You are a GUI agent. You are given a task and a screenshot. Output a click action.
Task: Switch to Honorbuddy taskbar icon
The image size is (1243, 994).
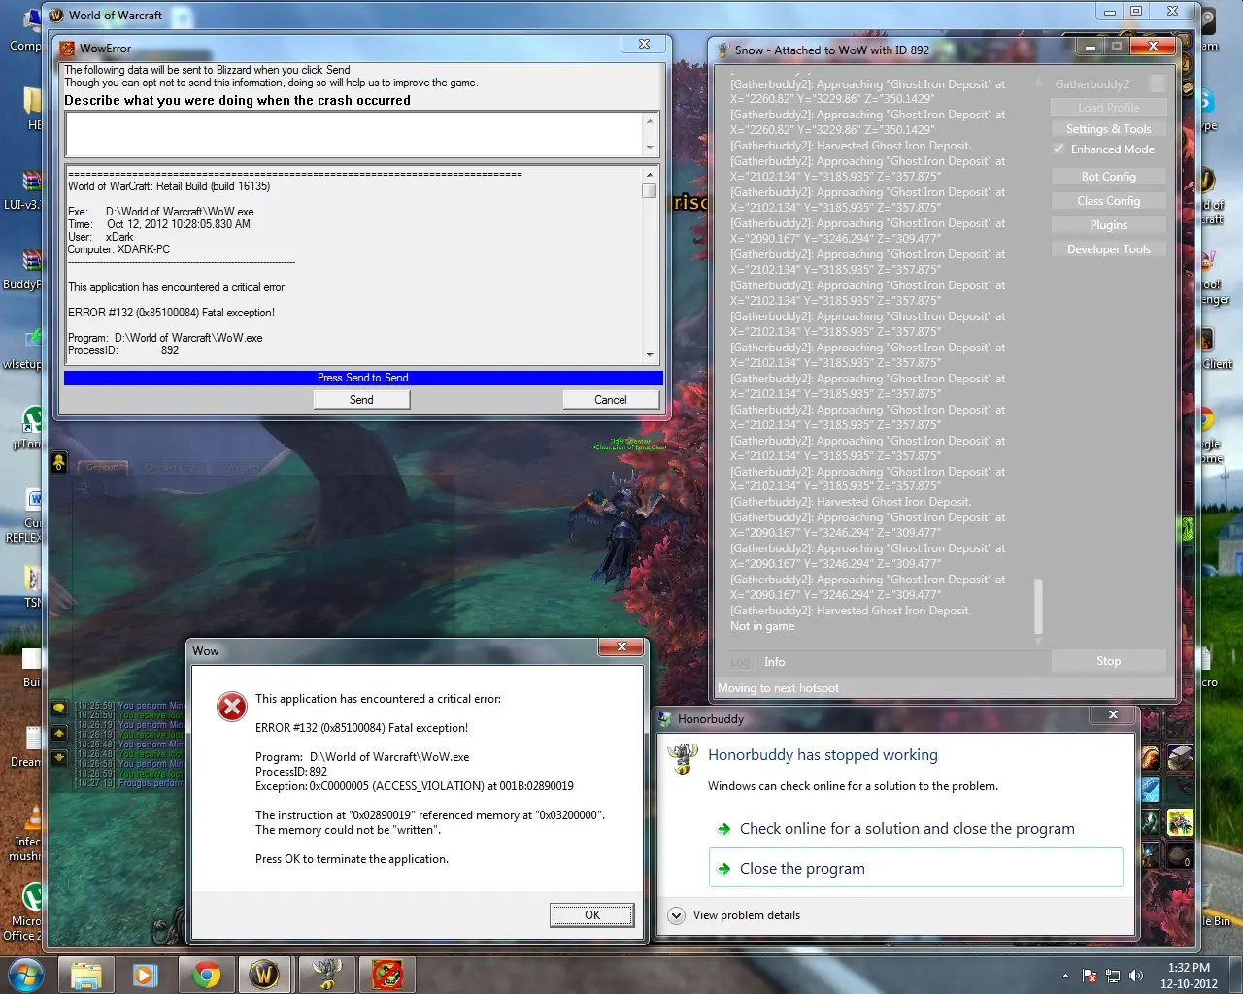pos(326,975)
